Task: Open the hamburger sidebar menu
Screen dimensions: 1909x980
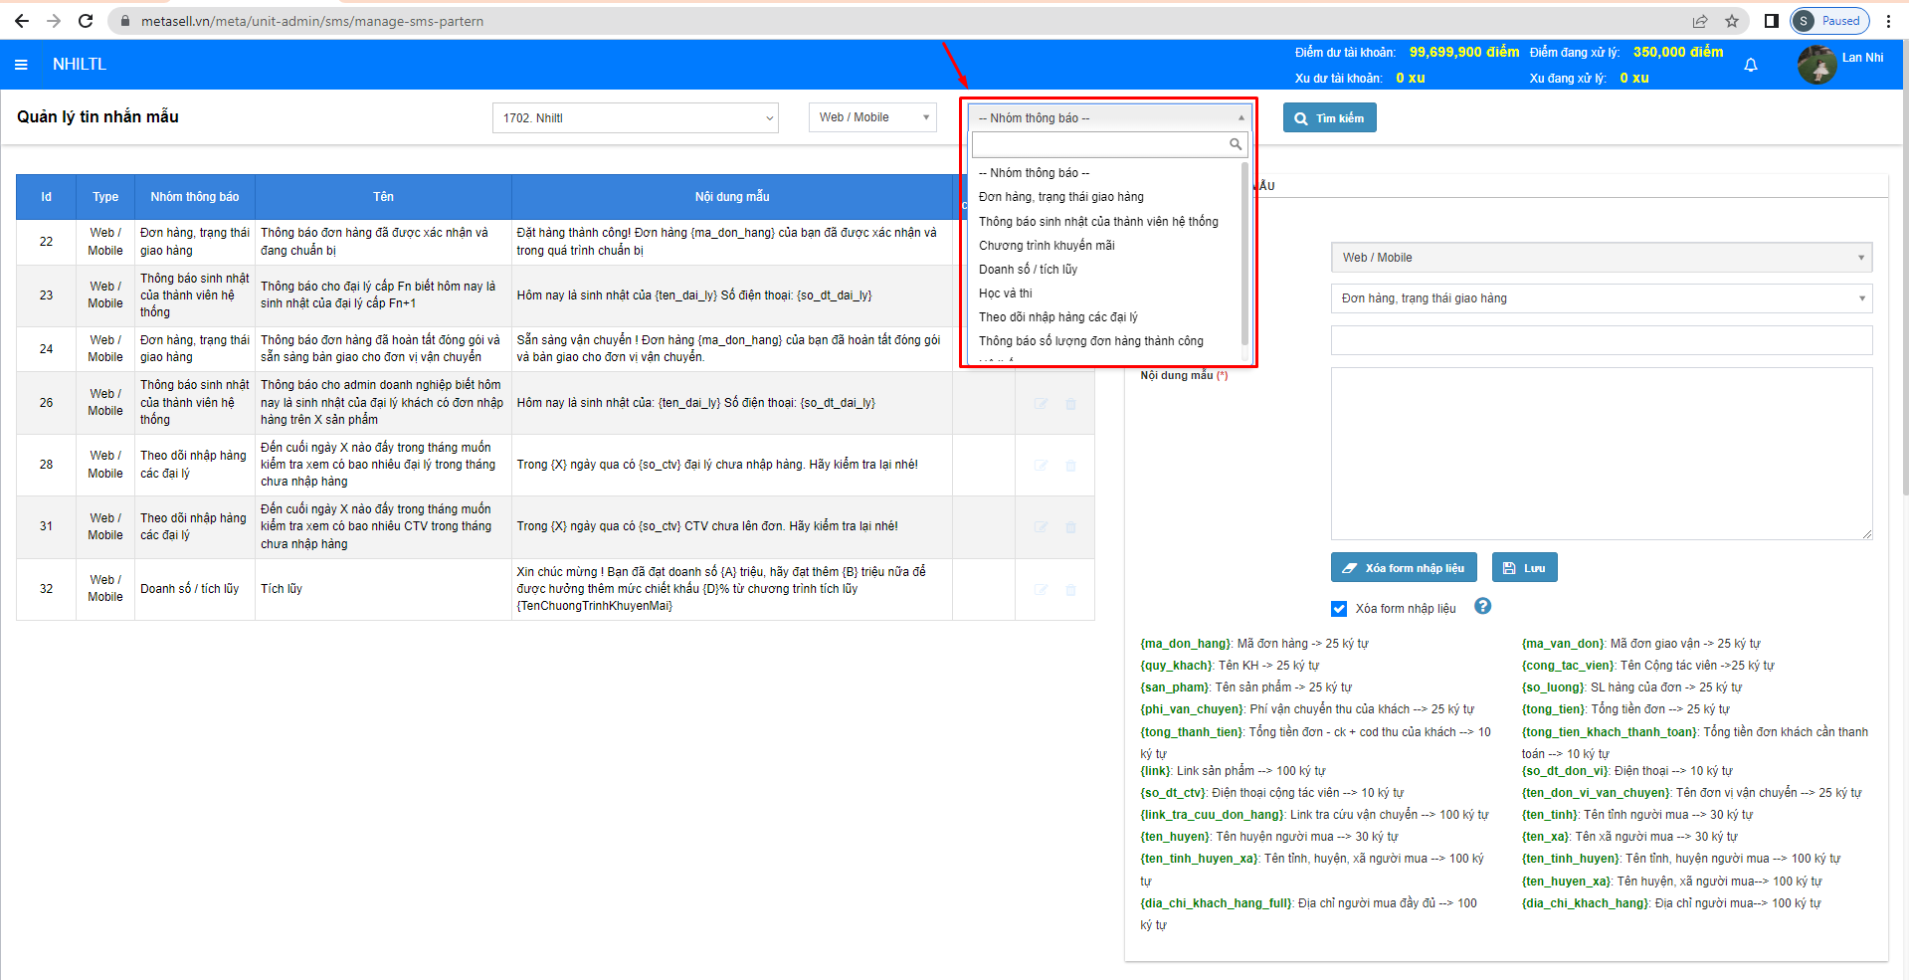Action: (21, 65)
